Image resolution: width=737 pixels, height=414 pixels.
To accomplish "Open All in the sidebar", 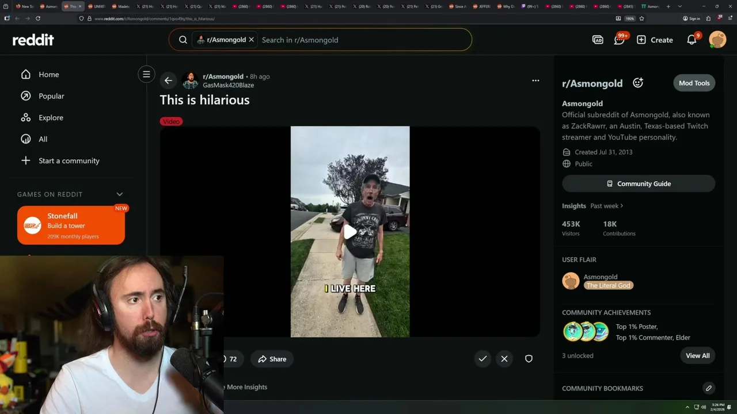I will [43, 139].
